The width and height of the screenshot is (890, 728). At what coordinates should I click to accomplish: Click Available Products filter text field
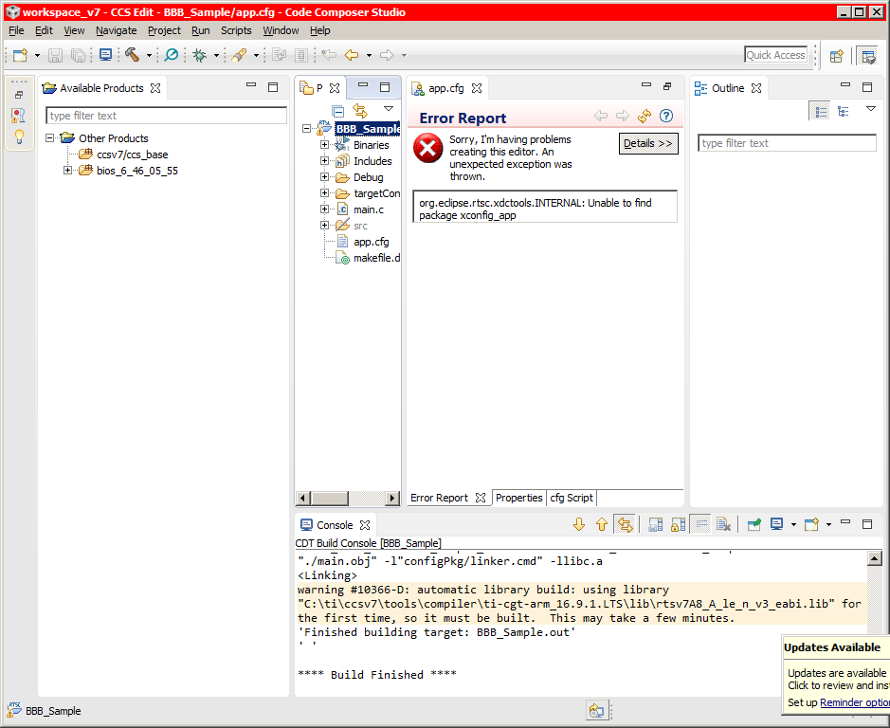[x=166, y=116]
